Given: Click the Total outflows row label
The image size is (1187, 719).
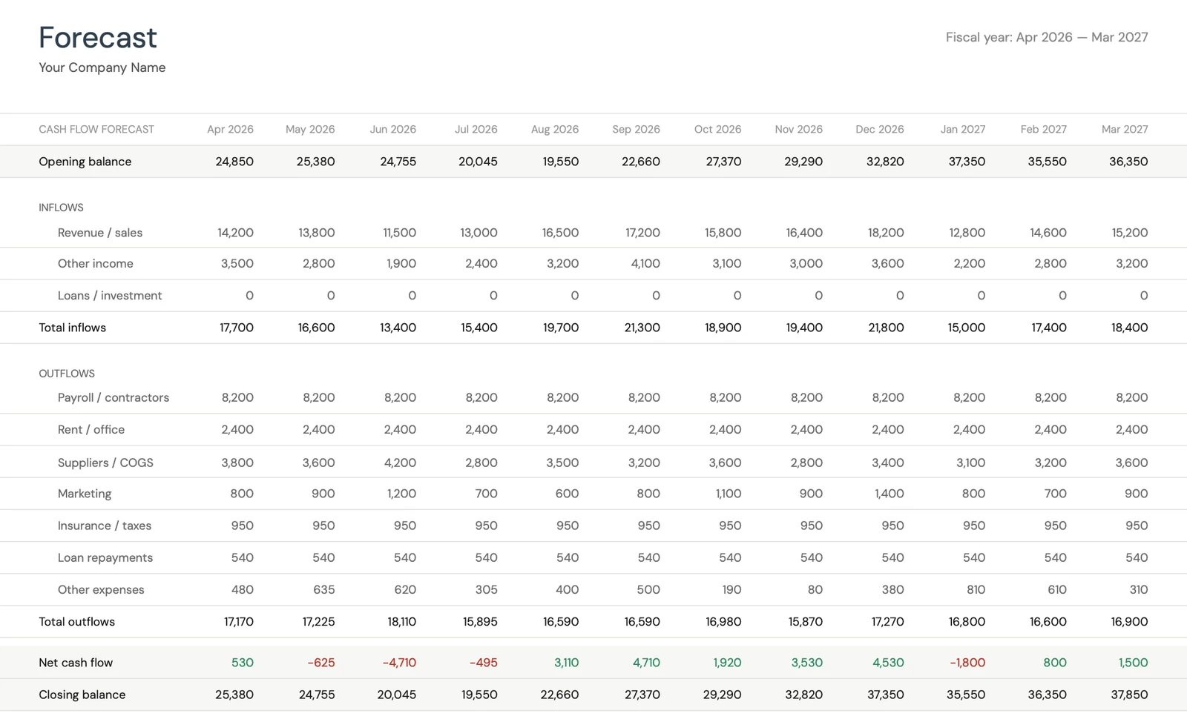Looking at the screenshot, I should 76,622.
